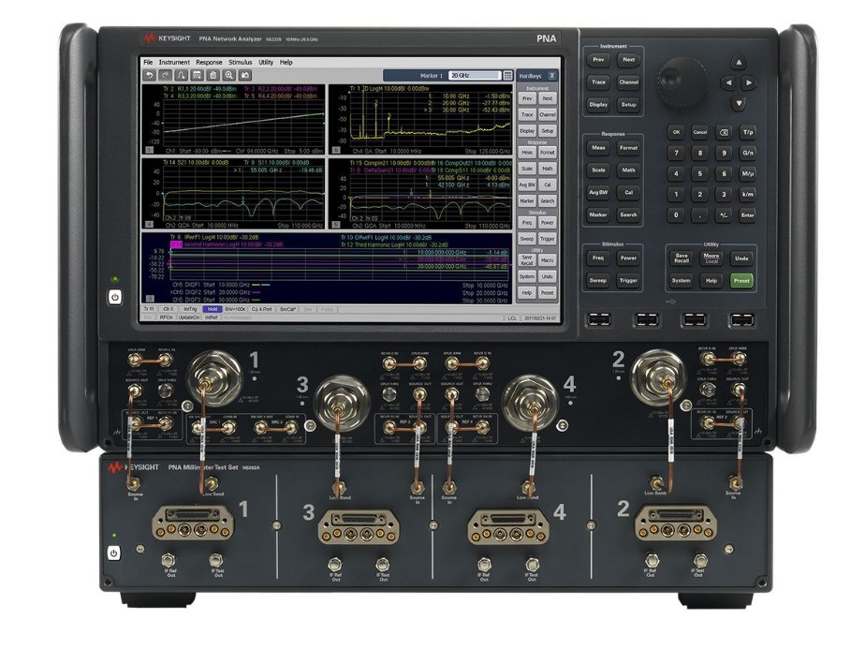The image size is (865, 649).
Task: Select trace label Tr 12 Third Harmonic
Action: [x=394, y=244]
